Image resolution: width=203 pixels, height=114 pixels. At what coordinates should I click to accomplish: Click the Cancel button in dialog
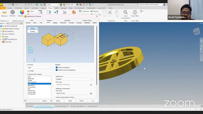81,101
